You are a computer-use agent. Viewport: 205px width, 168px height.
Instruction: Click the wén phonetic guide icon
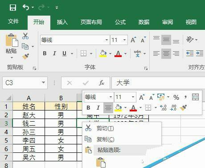[x=138, y=53]
